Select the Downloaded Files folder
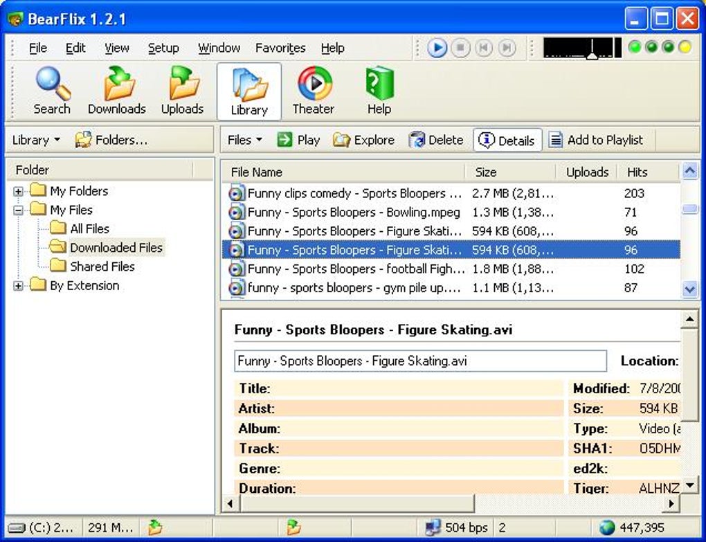 (116, 248)
